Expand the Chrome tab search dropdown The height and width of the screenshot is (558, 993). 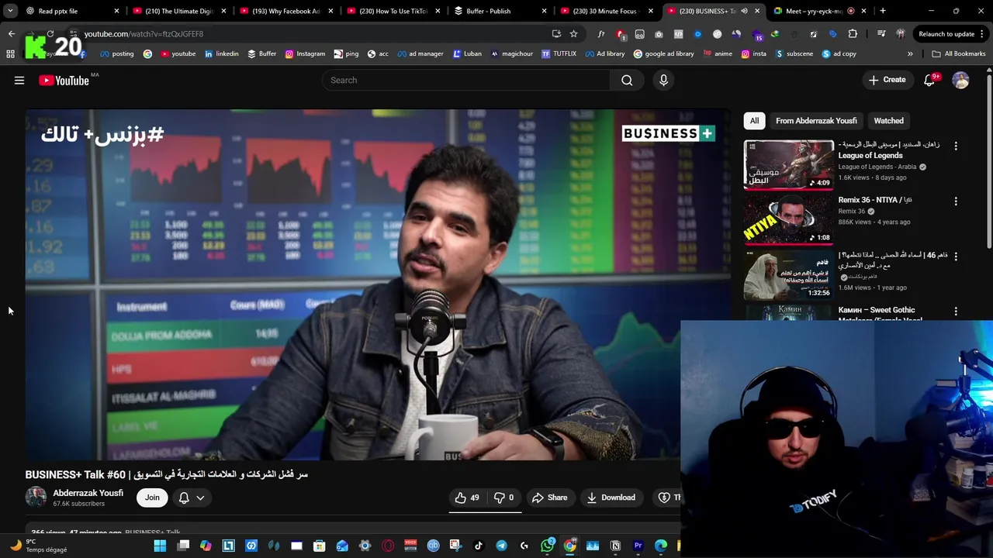[10, 11]
